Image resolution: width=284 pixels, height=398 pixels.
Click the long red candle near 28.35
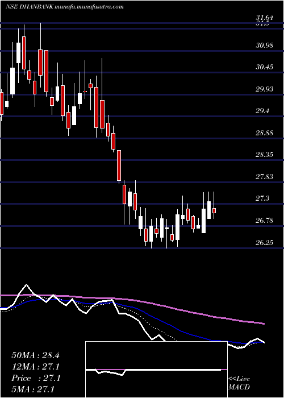[119, 165]
